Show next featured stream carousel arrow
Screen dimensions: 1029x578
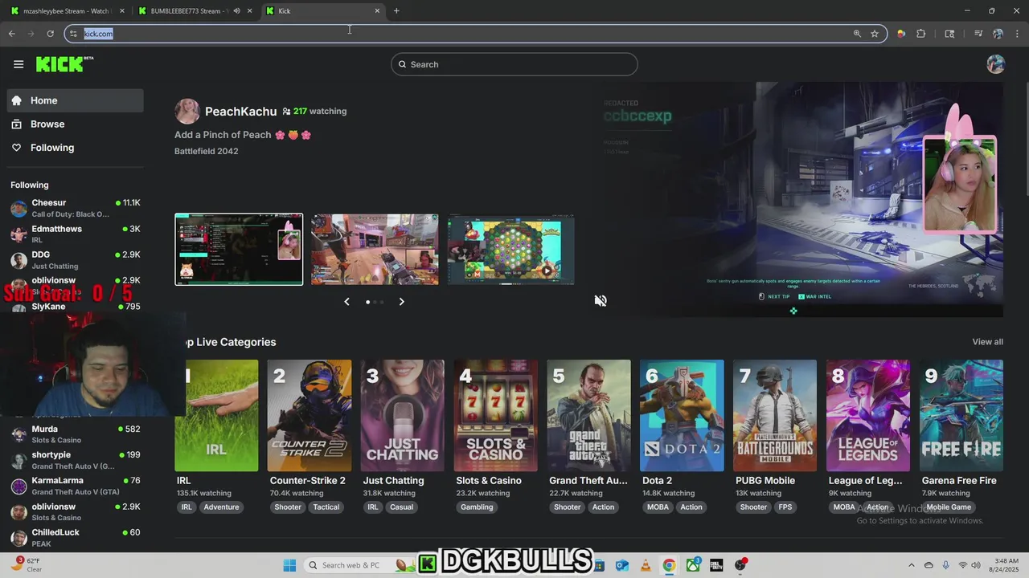pyautogui.click(x=401, y=302)
